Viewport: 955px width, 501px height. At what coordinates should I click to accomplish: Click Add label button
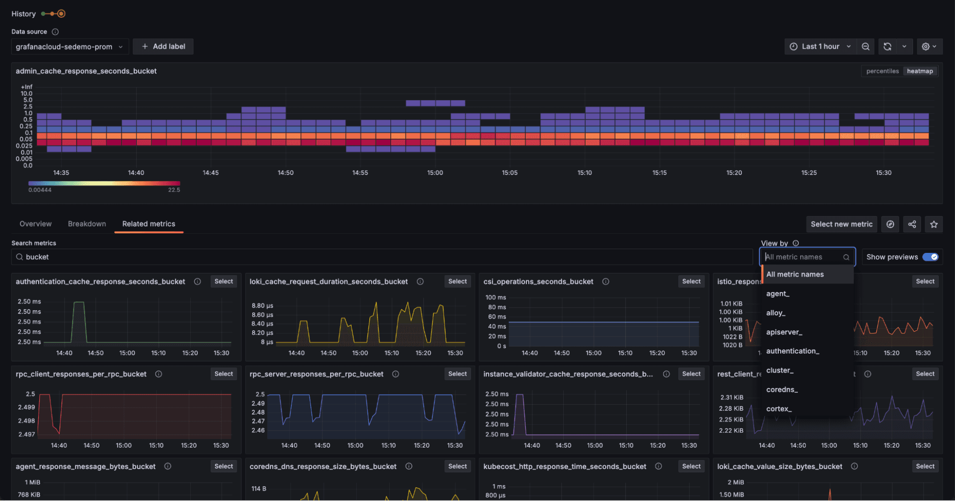click(163, 46)
